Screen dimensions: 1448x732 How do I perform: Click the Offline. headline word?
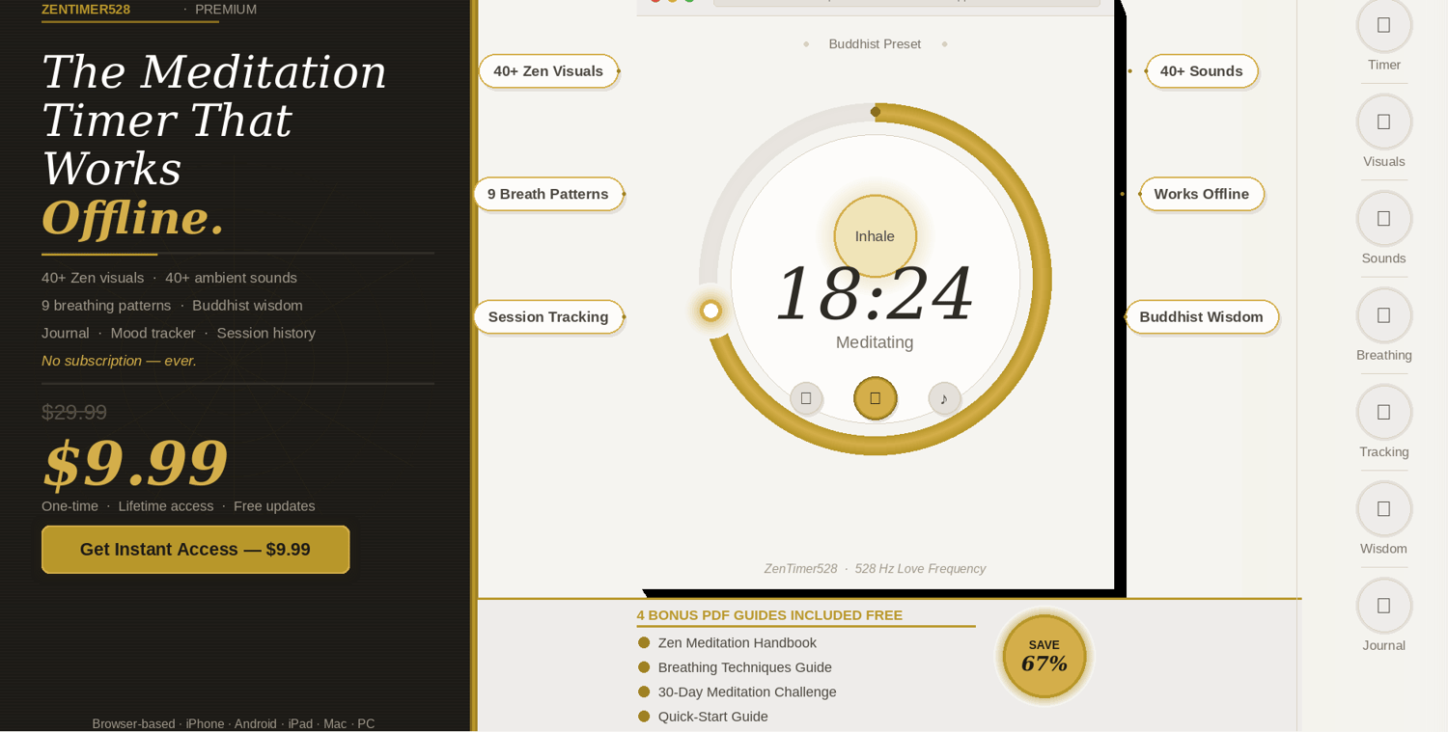pyautogui.click(x=133, y=218)
